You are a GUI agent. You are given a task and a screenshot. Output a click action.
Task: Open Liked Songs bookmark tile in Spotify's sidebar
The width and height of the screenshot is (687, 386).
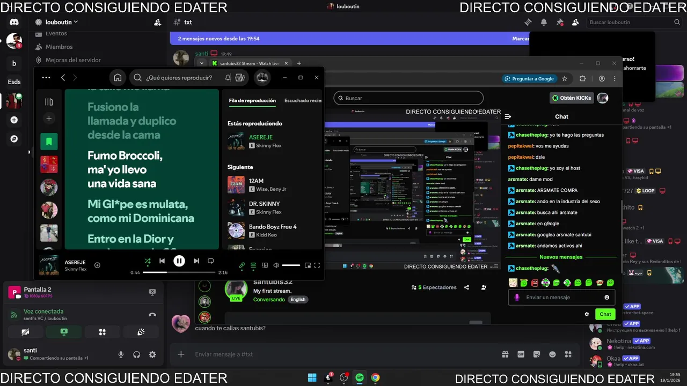(49, 142)
